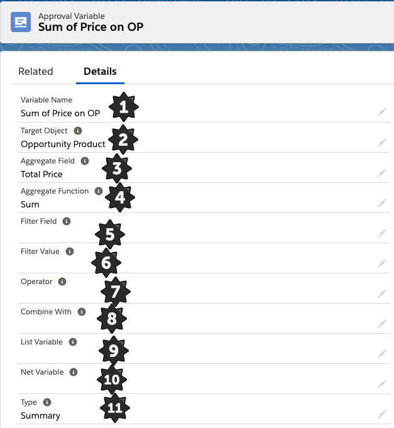Screen dimensions: 394x428
Task: Click the Operator info icon
Action: pos(62,282)
